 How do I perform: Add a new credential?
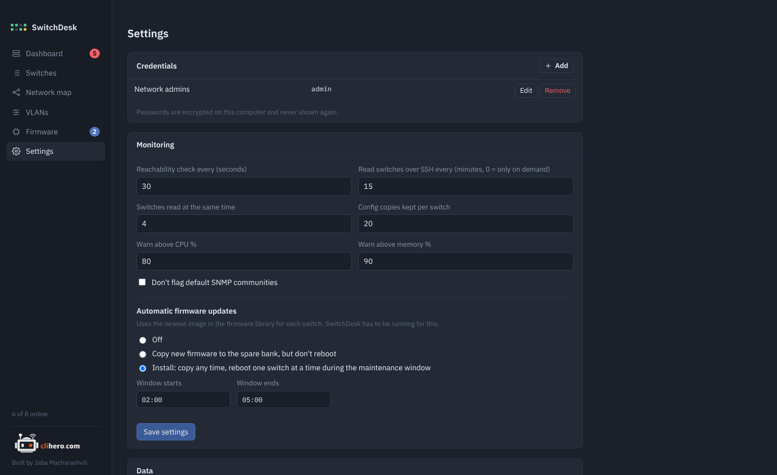coord(556,66)
